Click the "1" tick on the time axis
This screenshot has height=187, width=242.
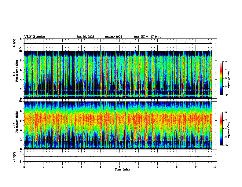coord(43,167)
